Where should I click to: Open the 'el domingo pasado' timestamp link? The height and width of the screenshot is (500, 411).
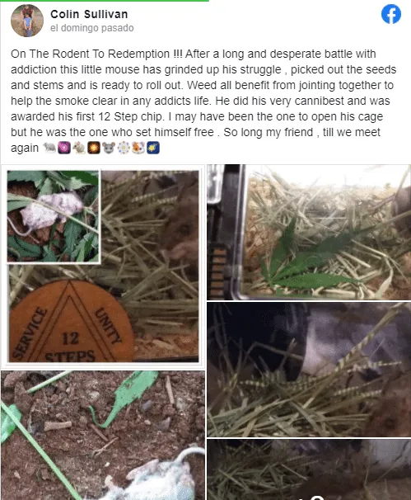92,28
